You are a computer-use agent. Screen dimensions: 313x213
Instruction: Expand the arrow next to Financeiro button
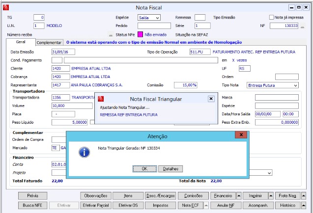pyautogui.click(x=239, y=196)
